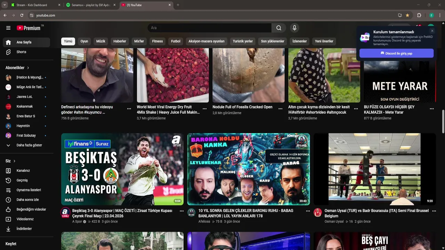Open options for Osman Uysal boxing video

coord(434,211)
